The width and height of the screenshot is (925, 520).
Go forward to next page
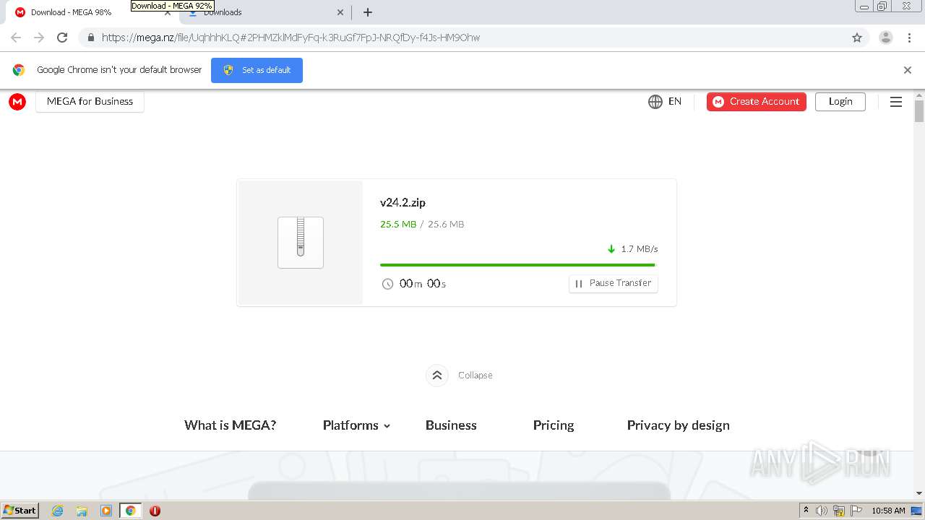tap(39, 38)
